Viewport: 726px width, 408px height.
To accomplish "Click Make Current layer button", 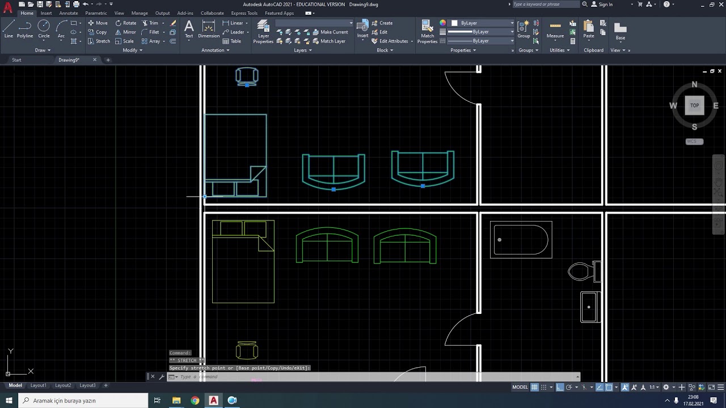I will click(331, 32).
